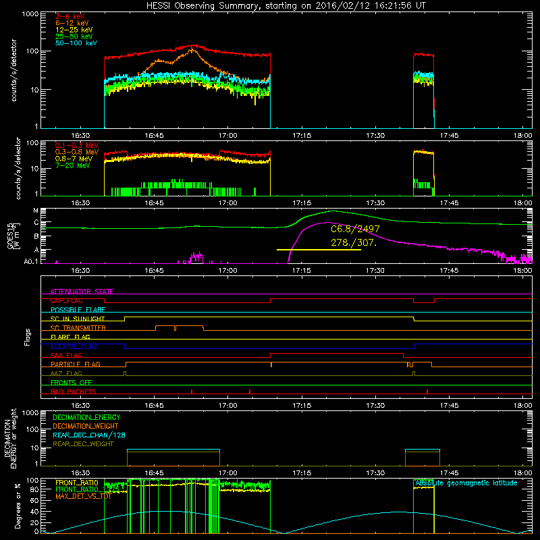
Task: Click the Flags panel axis label
Action: click(27, 337)
